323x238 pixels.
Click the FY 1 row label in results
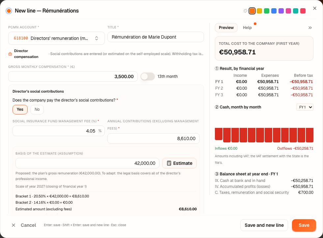[x=219, y=82]
